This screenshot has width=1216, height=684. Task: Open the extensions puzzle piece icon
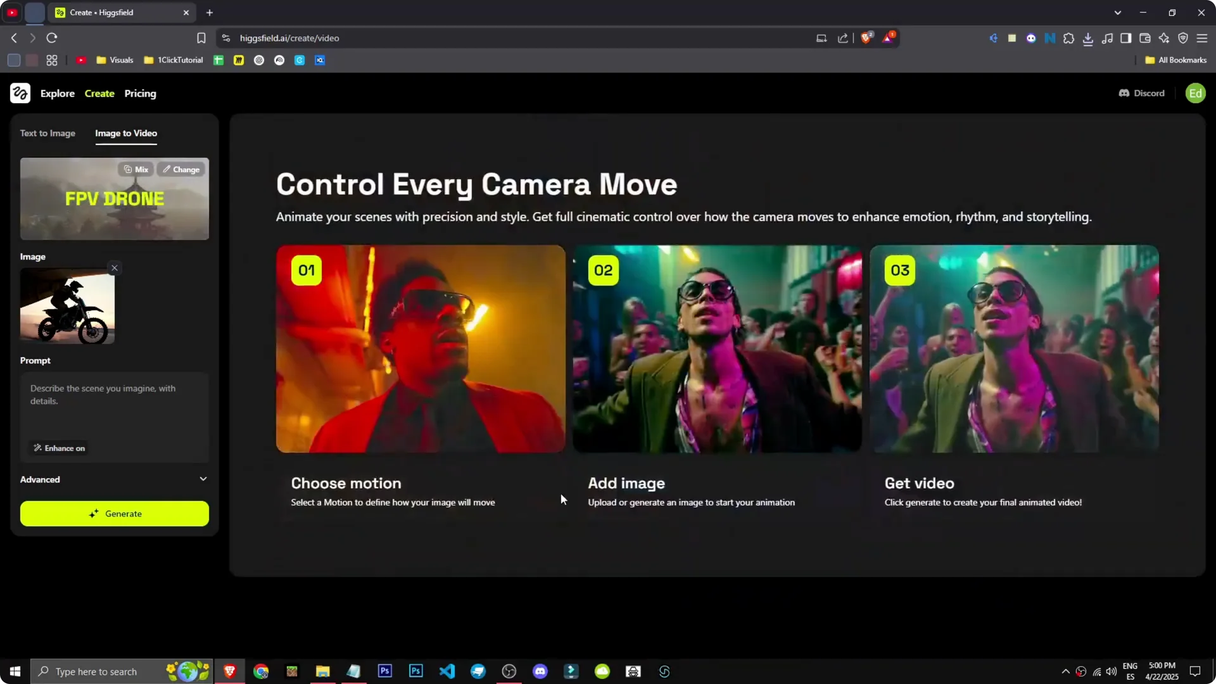pyautogui.click(x=1069, y=38)
